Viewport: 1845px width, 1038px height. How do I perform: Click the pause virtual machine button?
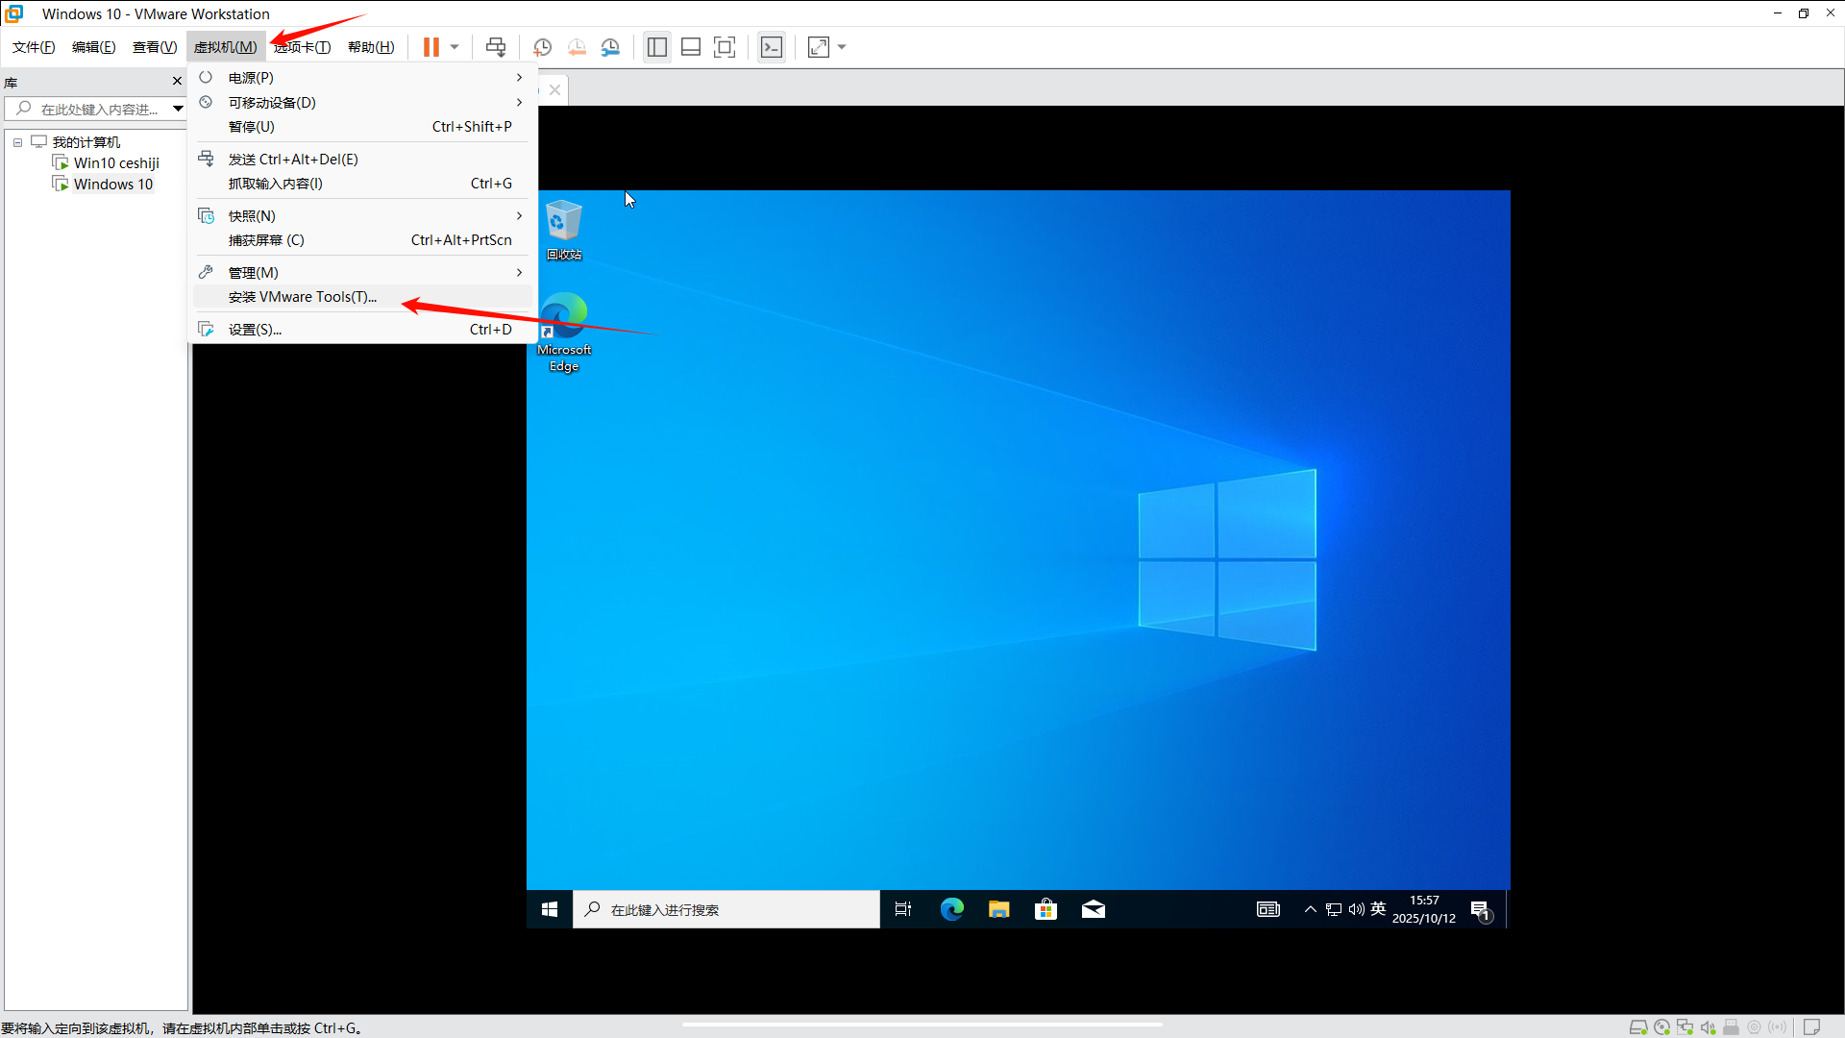pos(431,47)
